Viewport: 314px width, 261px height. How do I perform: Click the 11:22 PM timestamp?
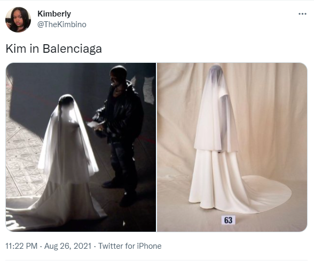coord(21,246)
